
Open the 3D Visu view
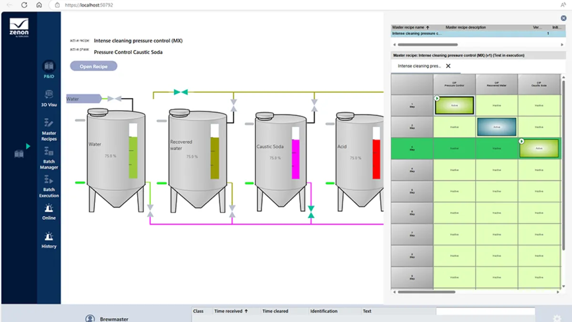pyautogui.click(x=49, y=98)
